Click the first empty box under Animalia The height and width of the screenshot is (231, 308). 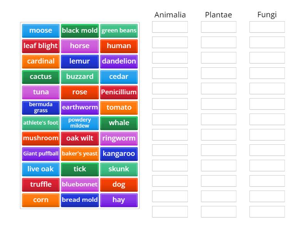(x=169, y=27)
